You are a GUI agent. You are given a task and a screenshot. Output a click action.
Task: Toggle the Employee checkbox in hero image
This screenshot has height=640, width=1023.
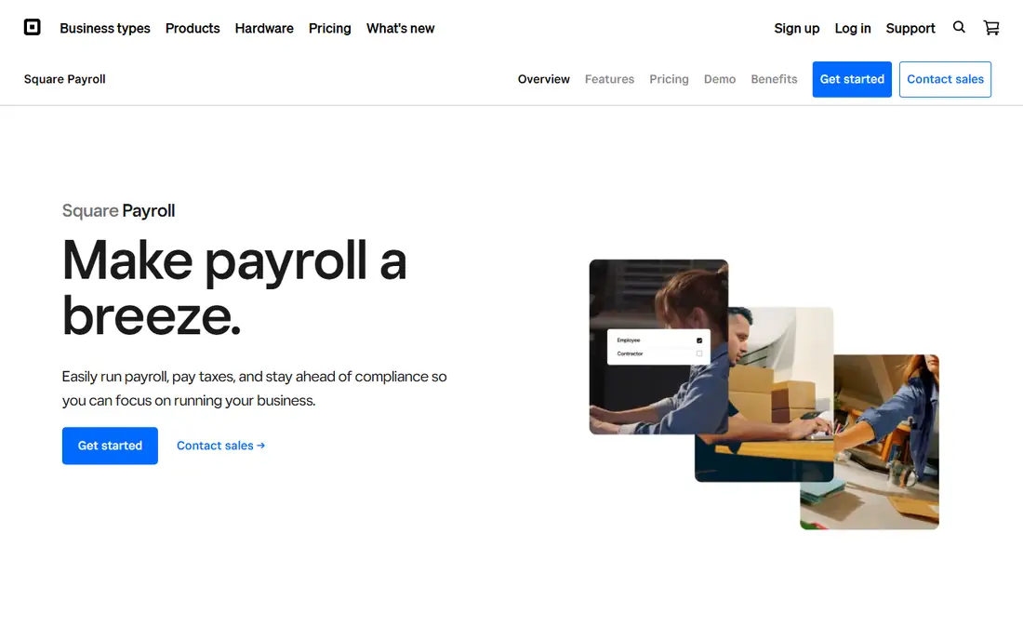tap(698, 340)
